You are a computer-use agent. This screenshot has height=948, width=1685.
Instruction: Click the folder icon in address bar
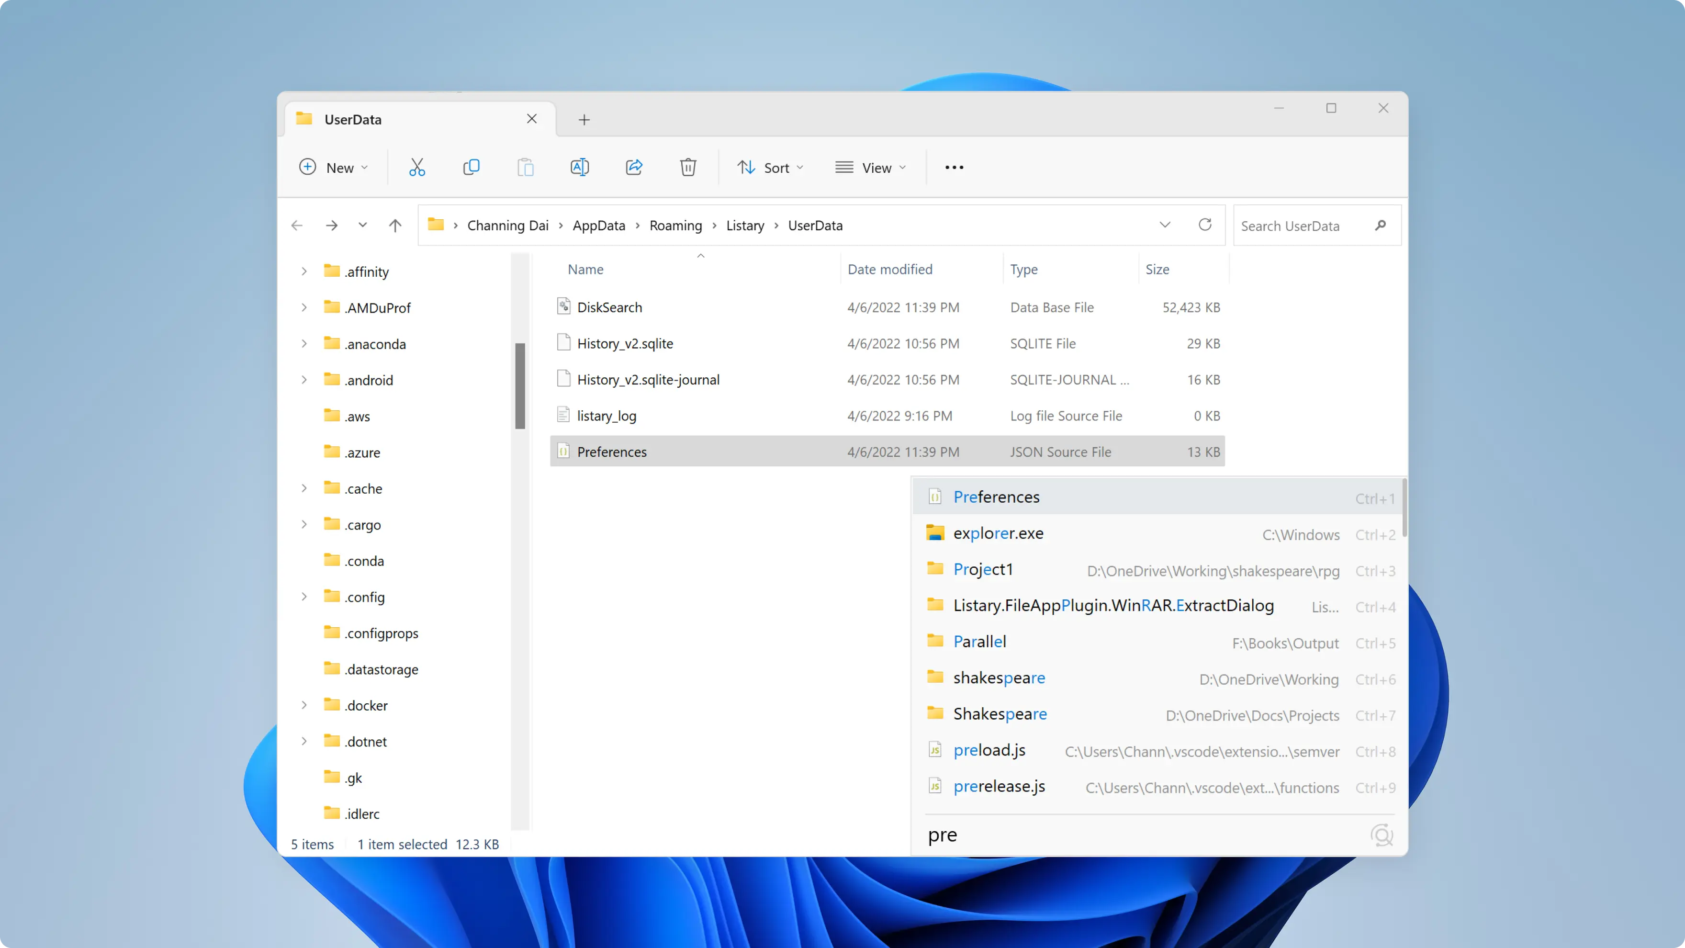click(436, 225)
